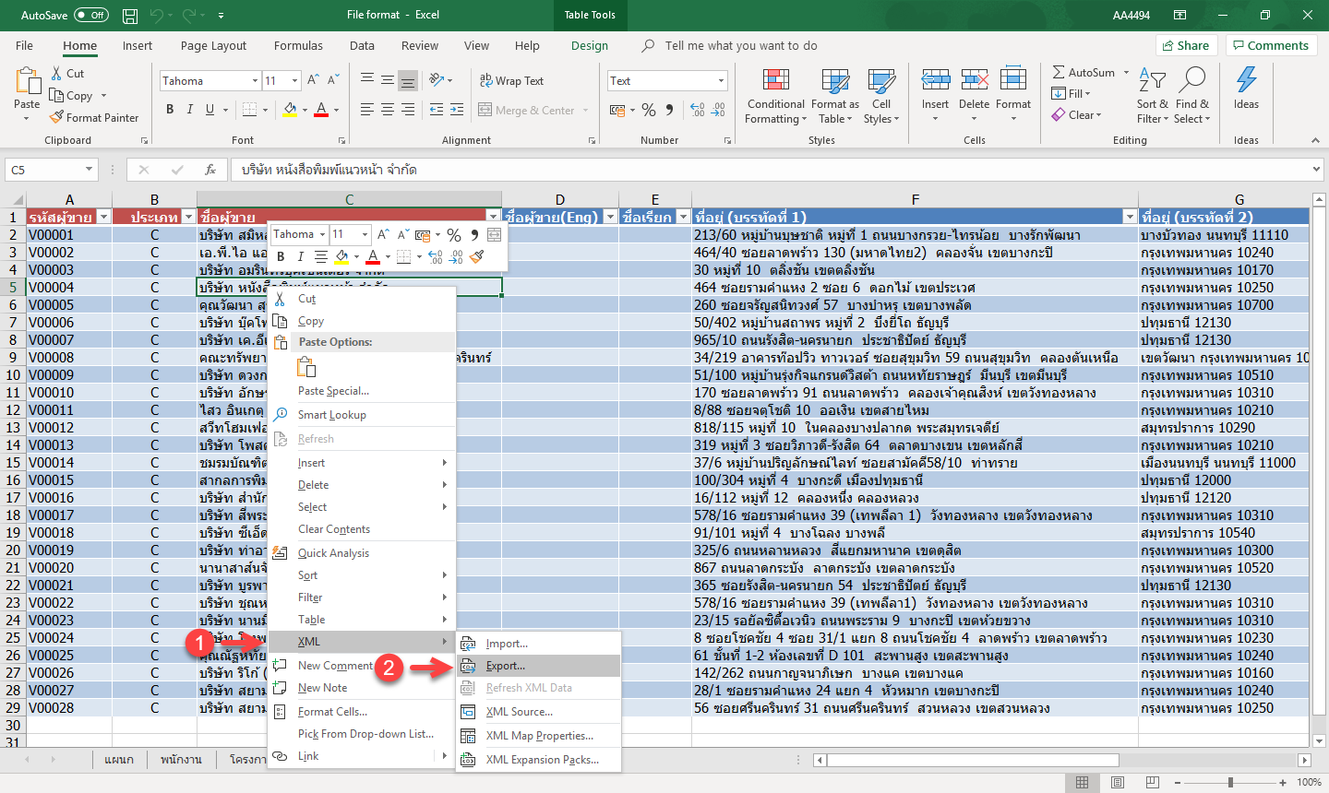Click the Clear eraser icon

1059,115
